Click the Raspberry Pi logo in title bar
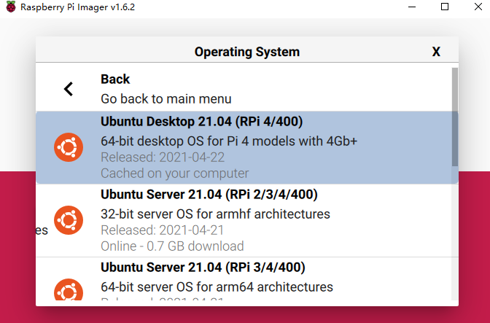Viewport: 490px width, 323px height. click(9, 7)
